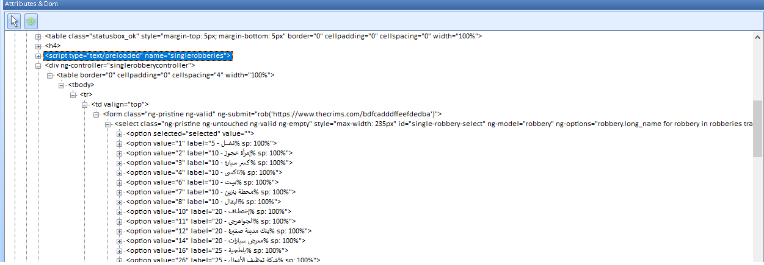Viewport: 764px width, 265px height.
Task: Expand the statusbox_ok table node
Action: 38,37
